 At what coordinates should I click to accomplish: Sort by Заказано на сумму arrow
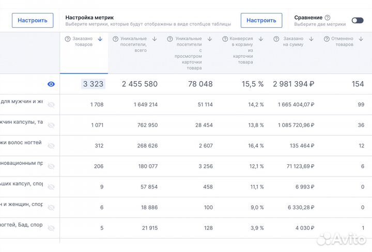(x=312, y=39)
